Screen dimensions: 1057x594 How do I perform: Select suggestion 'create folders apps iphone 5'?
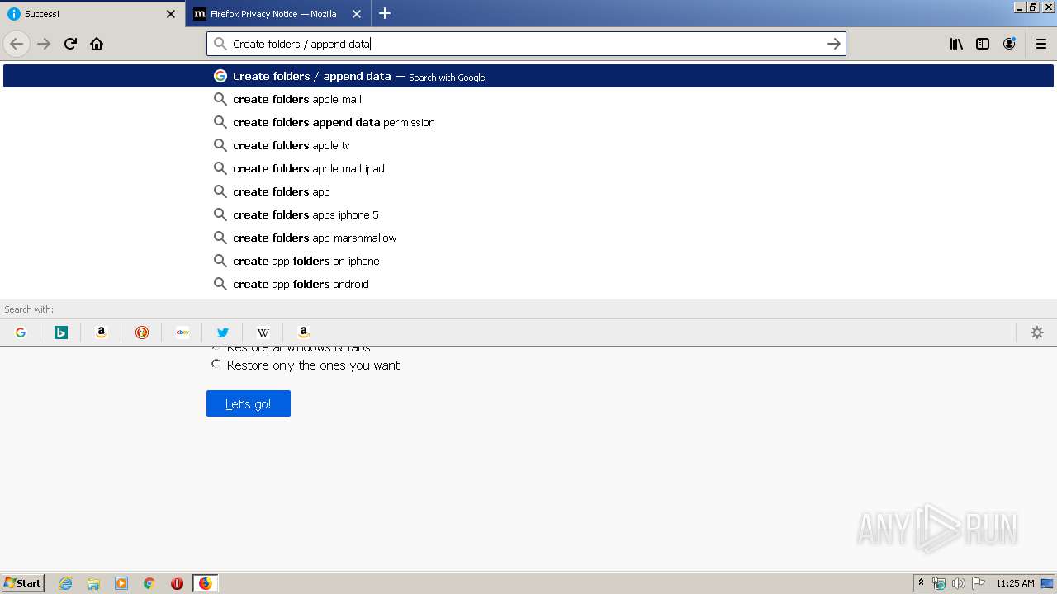(x=528, y=214)
